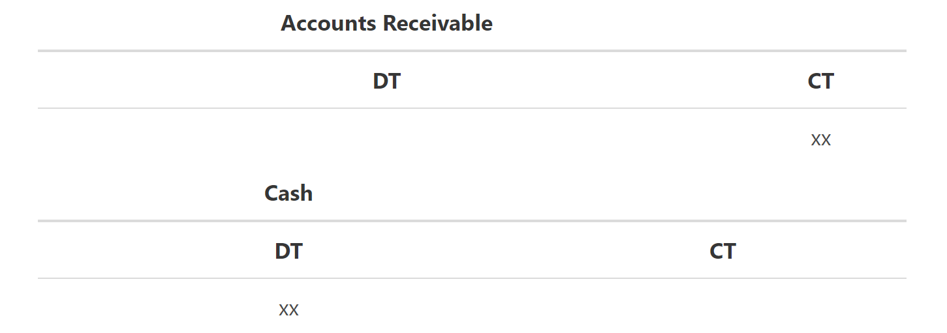
Task: Click blank title space above Cash CT
Action: pos(722,194)
